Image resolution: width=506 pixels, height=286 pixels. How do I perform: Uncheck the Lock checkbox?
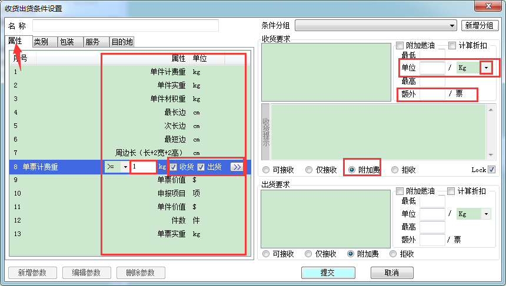pos(492,170)
